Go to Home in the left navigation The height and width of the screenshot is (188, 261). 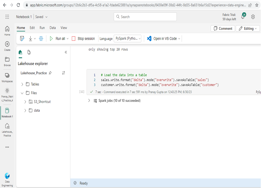(7, 31)
